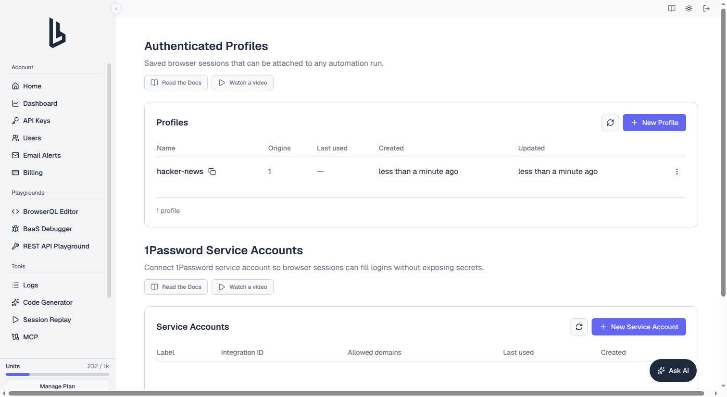727x397 pixels.
Task: Click the Units usage progress bar
Action: click(x=57, y=374)
